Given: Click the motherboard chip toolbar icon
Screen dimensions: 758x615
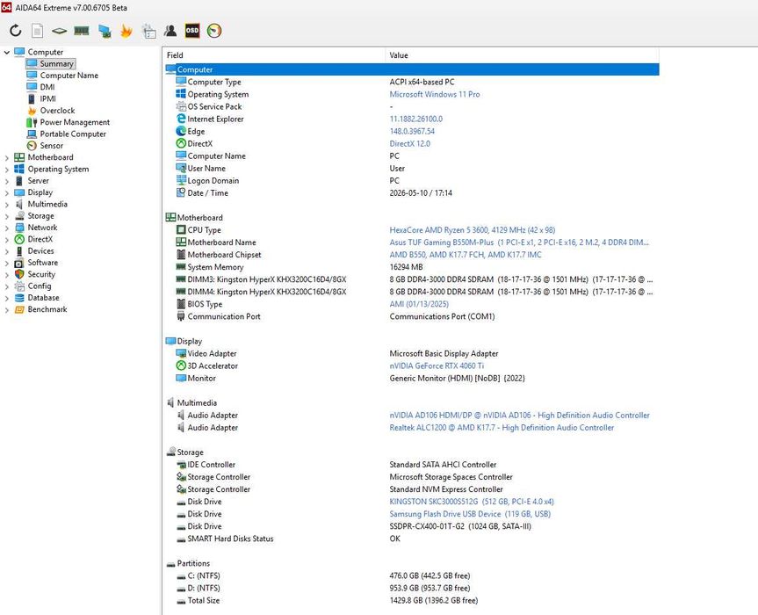Looking at the screenshot, I should pyautogui.click(x=59, y=31).
